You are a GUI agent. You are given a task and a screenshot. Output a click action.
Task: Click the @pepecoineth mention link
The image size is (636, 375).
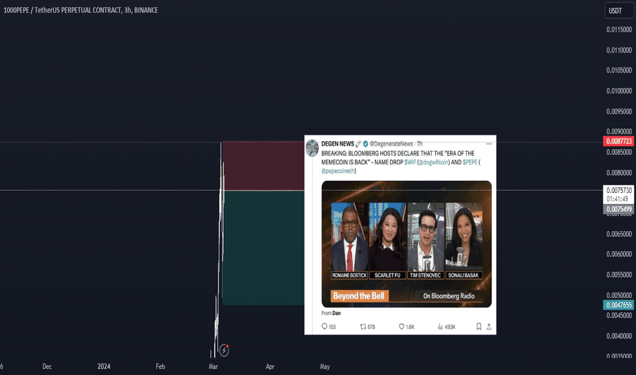pyautogui.click(x=338, y=171)
